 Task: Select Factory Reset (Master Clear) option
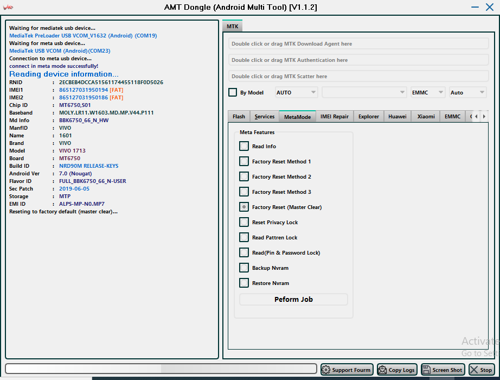tap(244, 207)
